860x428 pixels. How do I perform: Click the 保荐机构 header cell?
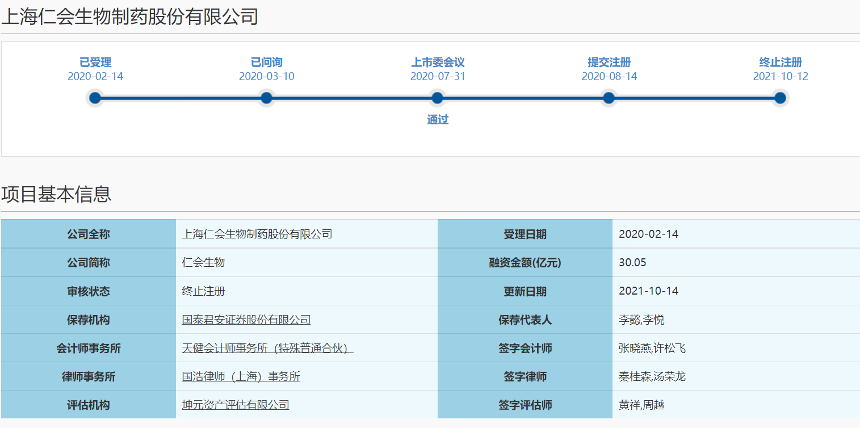coord(89,319)
